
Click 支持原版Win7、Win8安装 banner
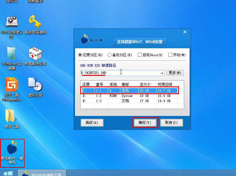pos(140,42)
